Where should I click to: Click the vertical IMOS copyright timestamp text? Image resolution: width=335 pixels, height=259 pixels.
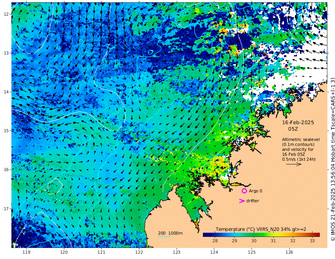pyautogui.click(x=332, y=159)
